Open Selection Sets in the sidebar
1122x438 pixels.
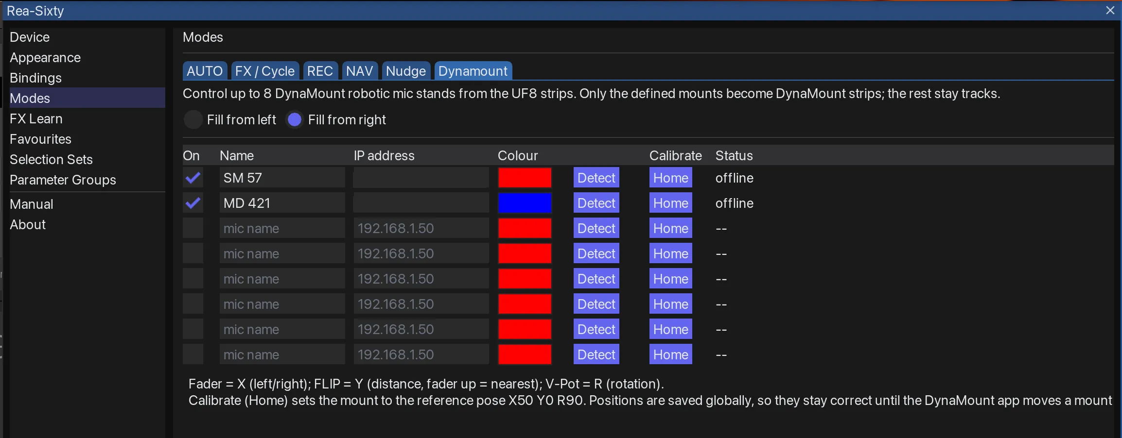[x=51, y=160]
